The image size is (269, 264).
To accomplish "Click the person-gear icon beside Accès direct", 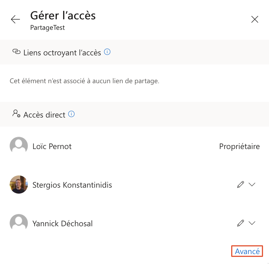I will coord(16,114).
